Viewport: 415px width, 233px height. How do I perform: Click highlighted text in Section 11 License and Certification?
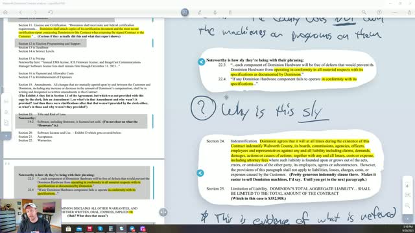tap(82, 32)
